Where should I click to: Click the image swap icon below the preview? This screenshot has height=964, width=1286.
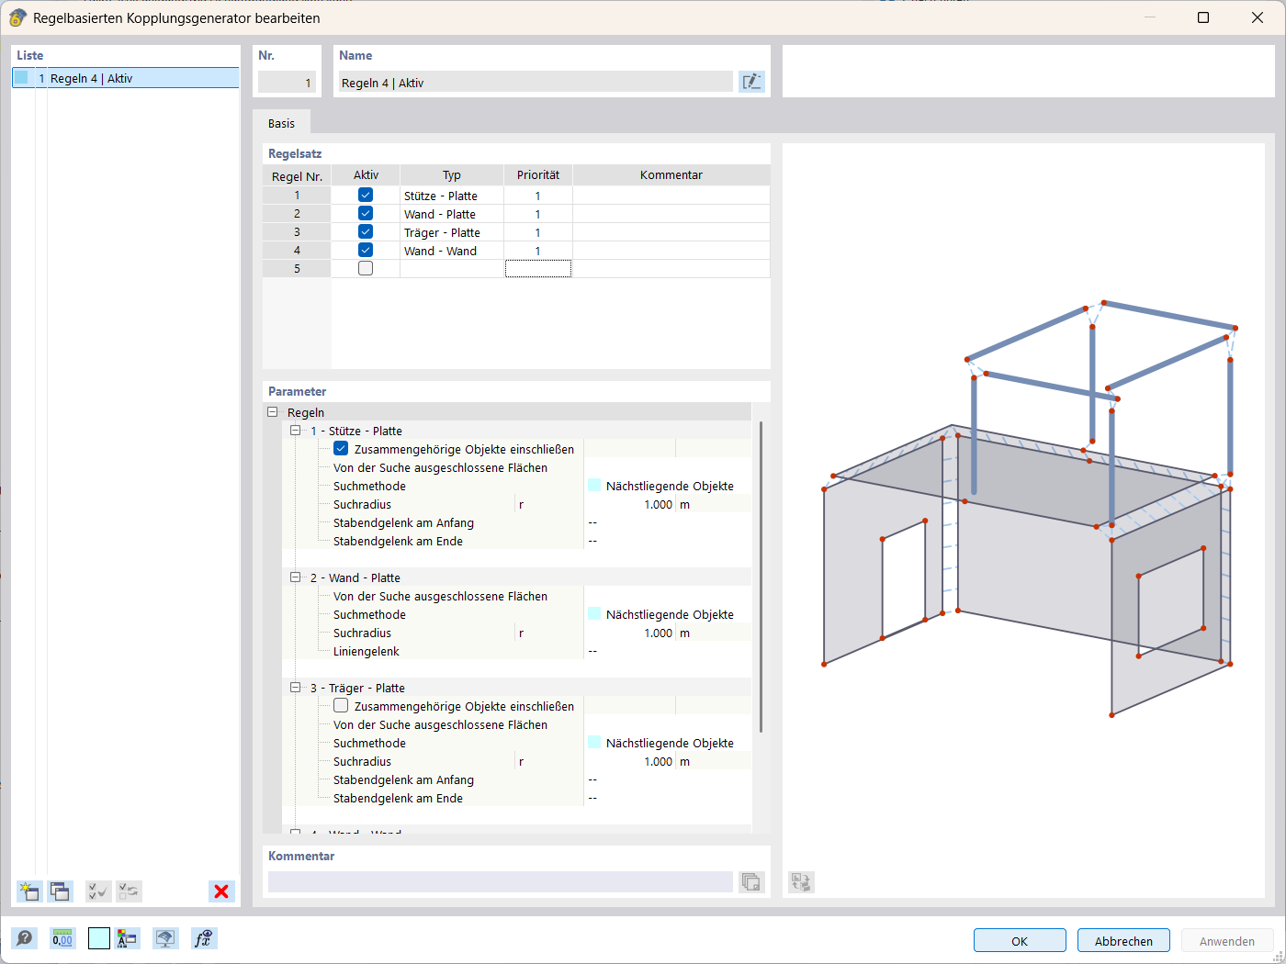(801, 882)
